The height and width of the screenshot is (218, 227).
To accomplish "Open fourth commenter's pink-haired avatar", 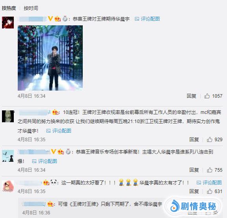I will click(x=8, y=186).
